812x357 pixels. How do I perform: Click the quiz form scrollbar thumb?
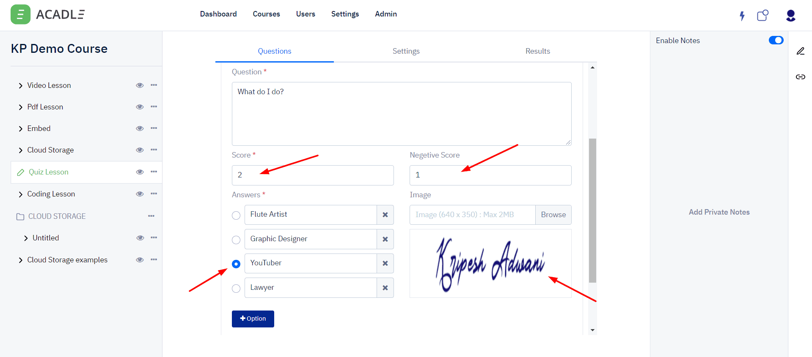click(592, 210)
